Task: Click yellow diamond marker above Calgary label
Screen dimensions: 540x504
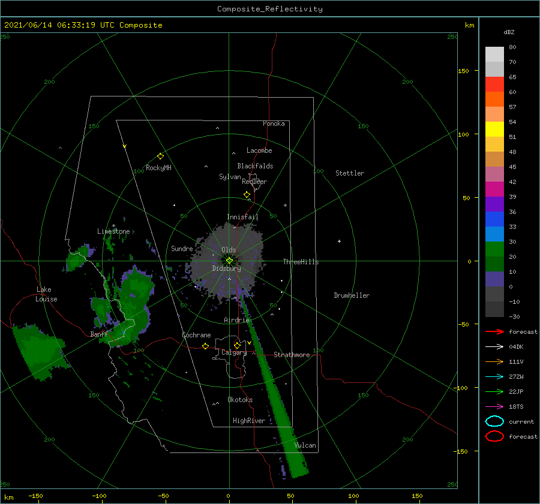Action: click(x=237, y=345)
